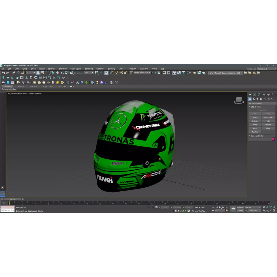Open the Align tool

[x=159, y=73]
